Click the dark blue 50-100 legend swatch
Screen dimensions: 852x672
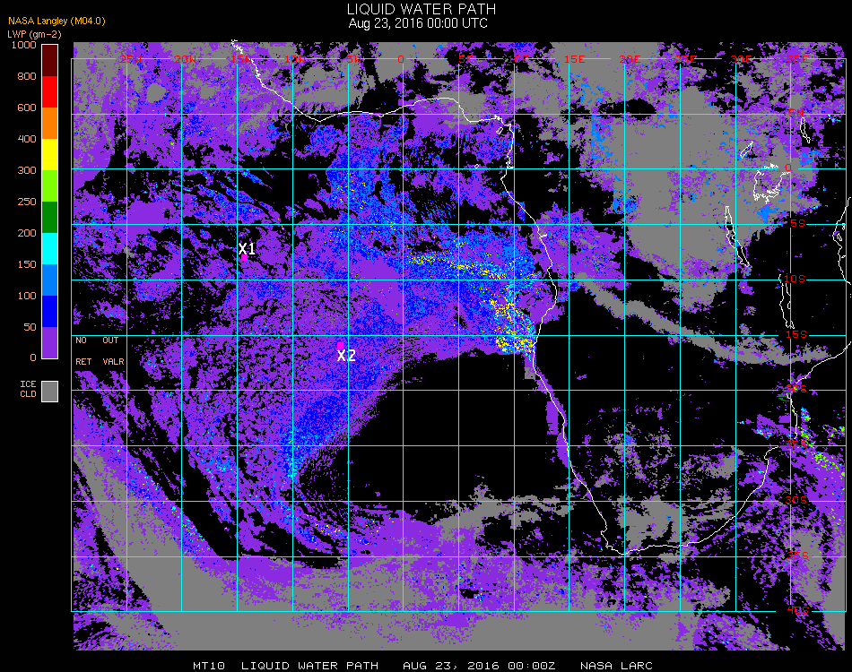tap(50, 312)
